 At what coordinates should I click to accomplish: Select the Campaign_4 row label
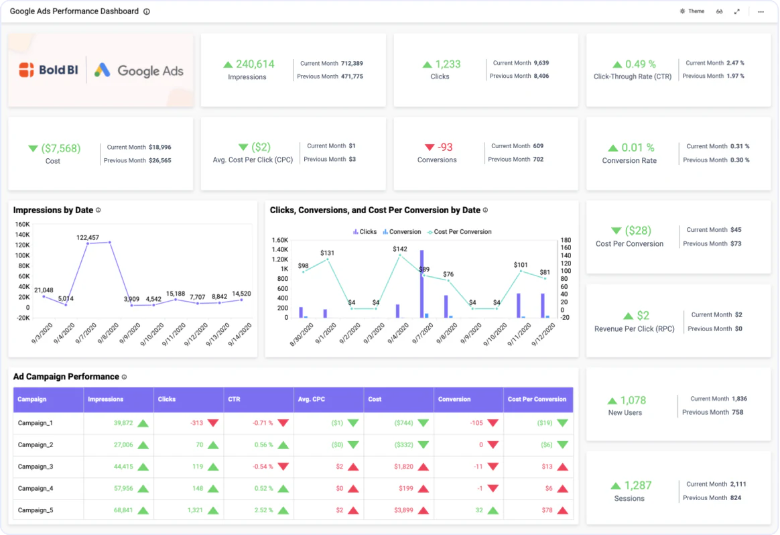tap(36, 488)
